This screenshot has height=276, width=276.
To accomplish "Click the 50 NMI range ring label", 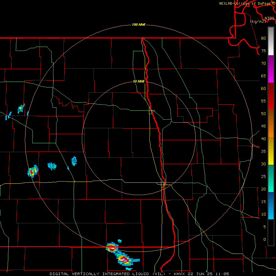I will point(139,81).
